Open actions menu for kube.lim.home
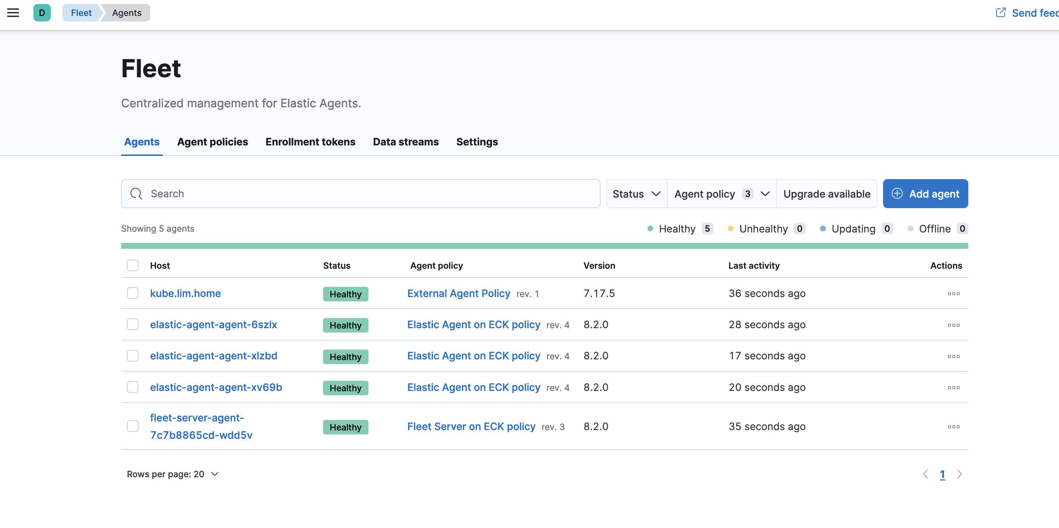The image size is (1059, 528). coord(953,294)
